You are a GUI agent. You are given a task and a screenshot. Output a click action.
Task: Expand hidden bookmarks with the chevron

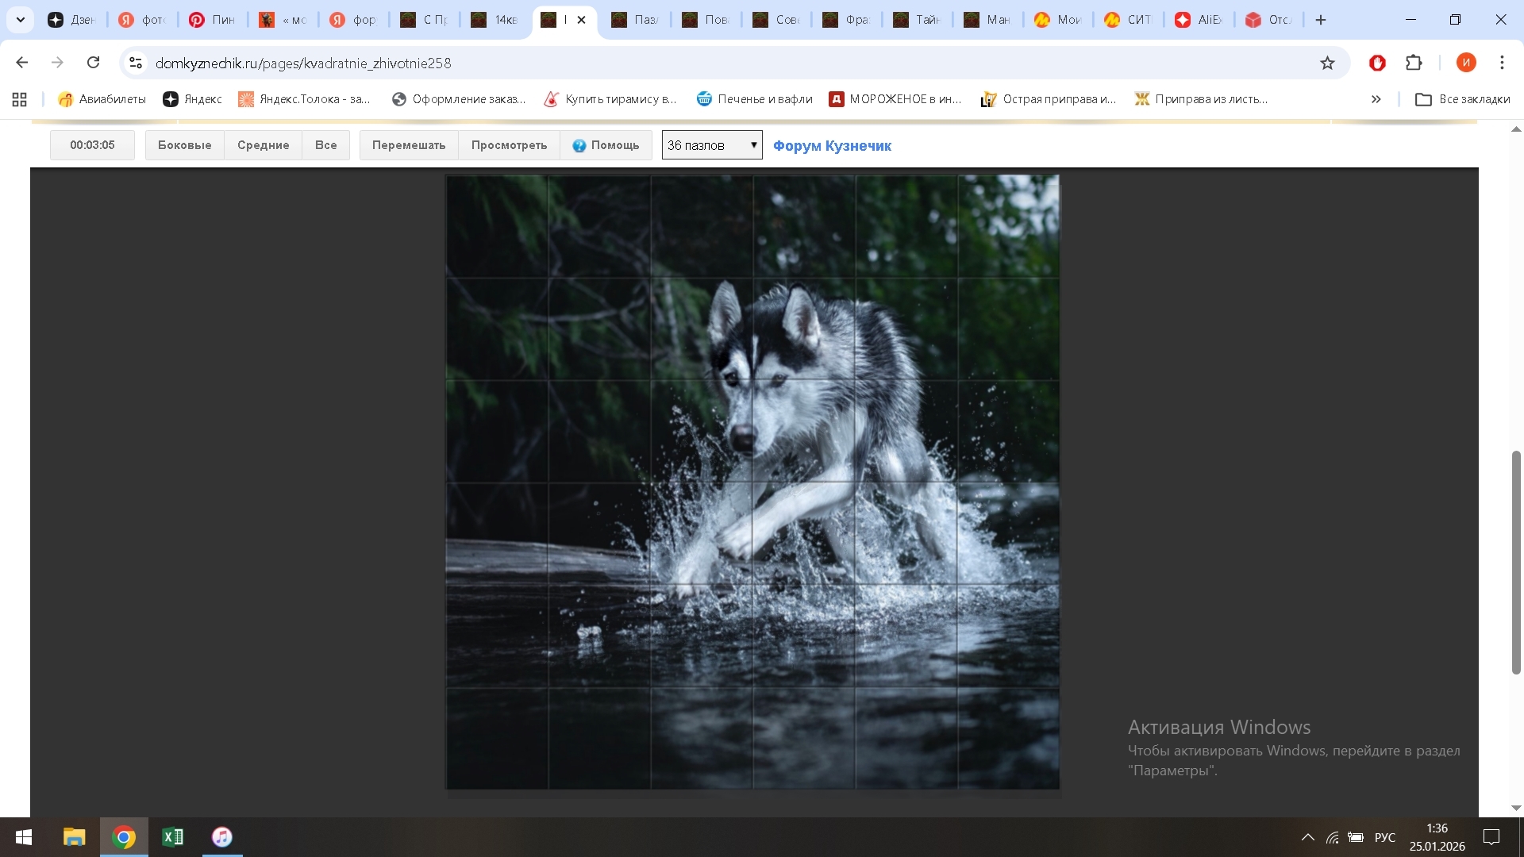[x=1376, y=99]
